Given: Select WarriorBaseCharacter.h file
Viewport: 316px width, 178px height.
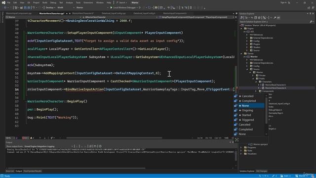Looking at the screenshot, I should pyautogui.click(x=276, y=85).
